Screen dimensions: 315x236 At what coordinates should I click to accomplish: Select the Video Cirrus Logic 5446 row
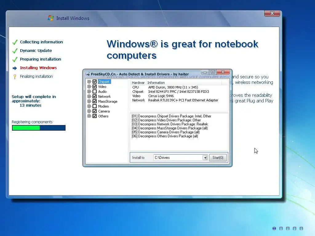tap(179, 96)
